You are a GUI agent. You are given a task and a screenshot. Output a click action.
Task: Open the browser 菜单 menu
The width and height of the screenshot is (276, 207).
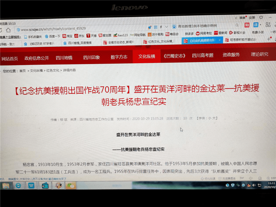[x=243, y=17]
